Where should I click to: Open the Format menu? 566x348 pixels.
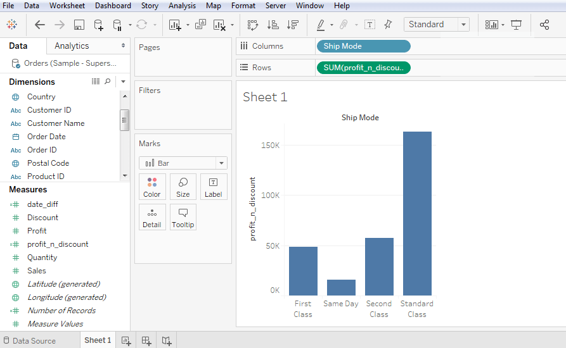243,6
